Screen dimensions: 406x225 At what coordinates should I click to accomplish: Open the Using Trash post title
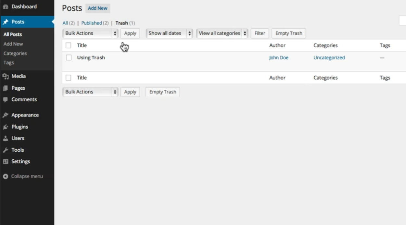point(91,58)
